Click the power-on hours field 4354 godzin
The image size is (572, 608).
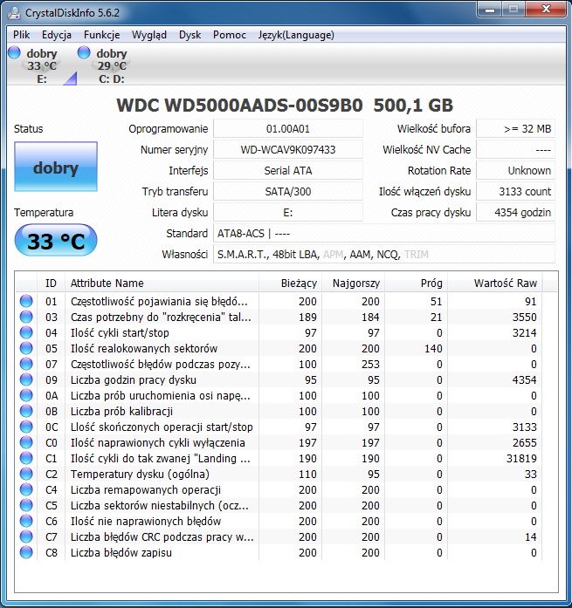515,213
